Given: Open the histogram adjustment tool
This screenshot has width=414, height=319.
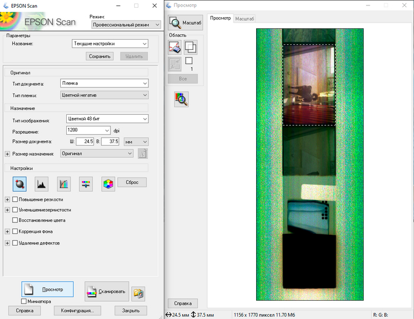Looking at the screenshot, I should point(41,184).
